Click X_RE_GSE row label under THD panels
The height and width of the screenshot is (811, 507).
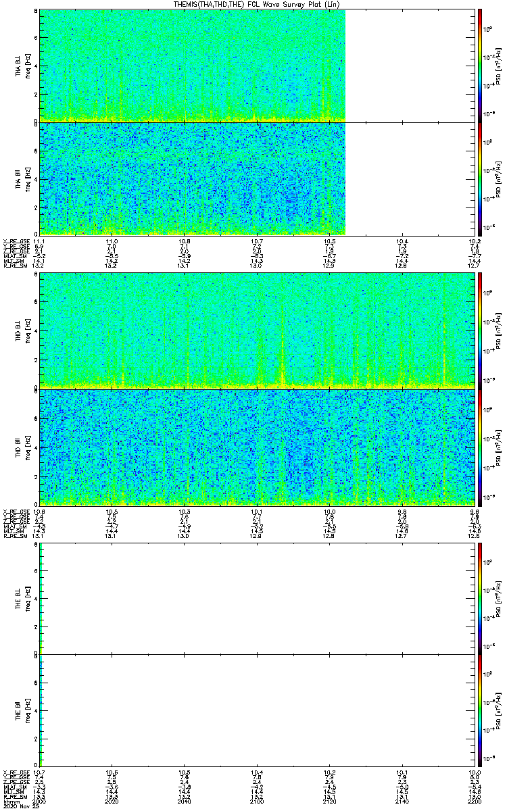click(16, 511)
